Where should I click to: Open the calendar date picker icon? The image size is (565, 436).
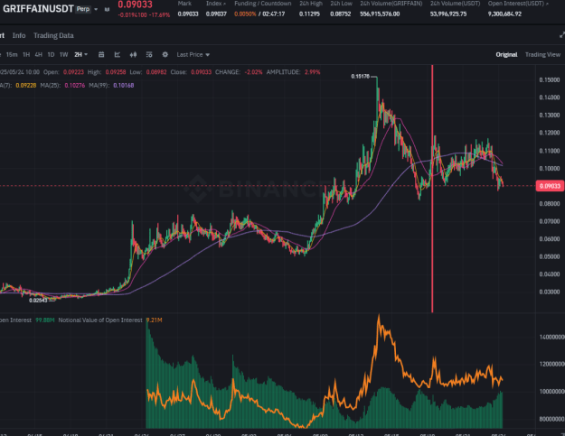click(x=101, y=55)
